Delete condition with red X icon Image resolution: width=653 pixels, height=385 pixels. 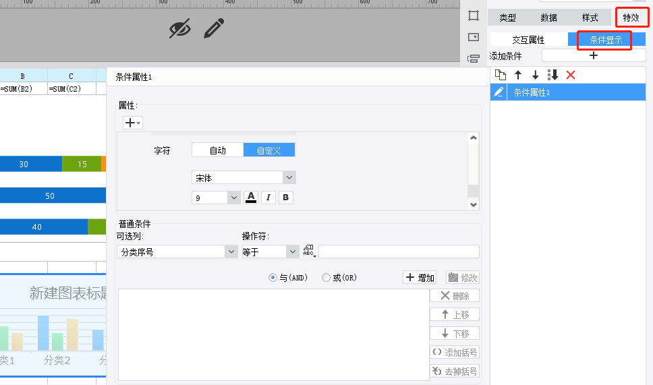[x=571, y=75]
